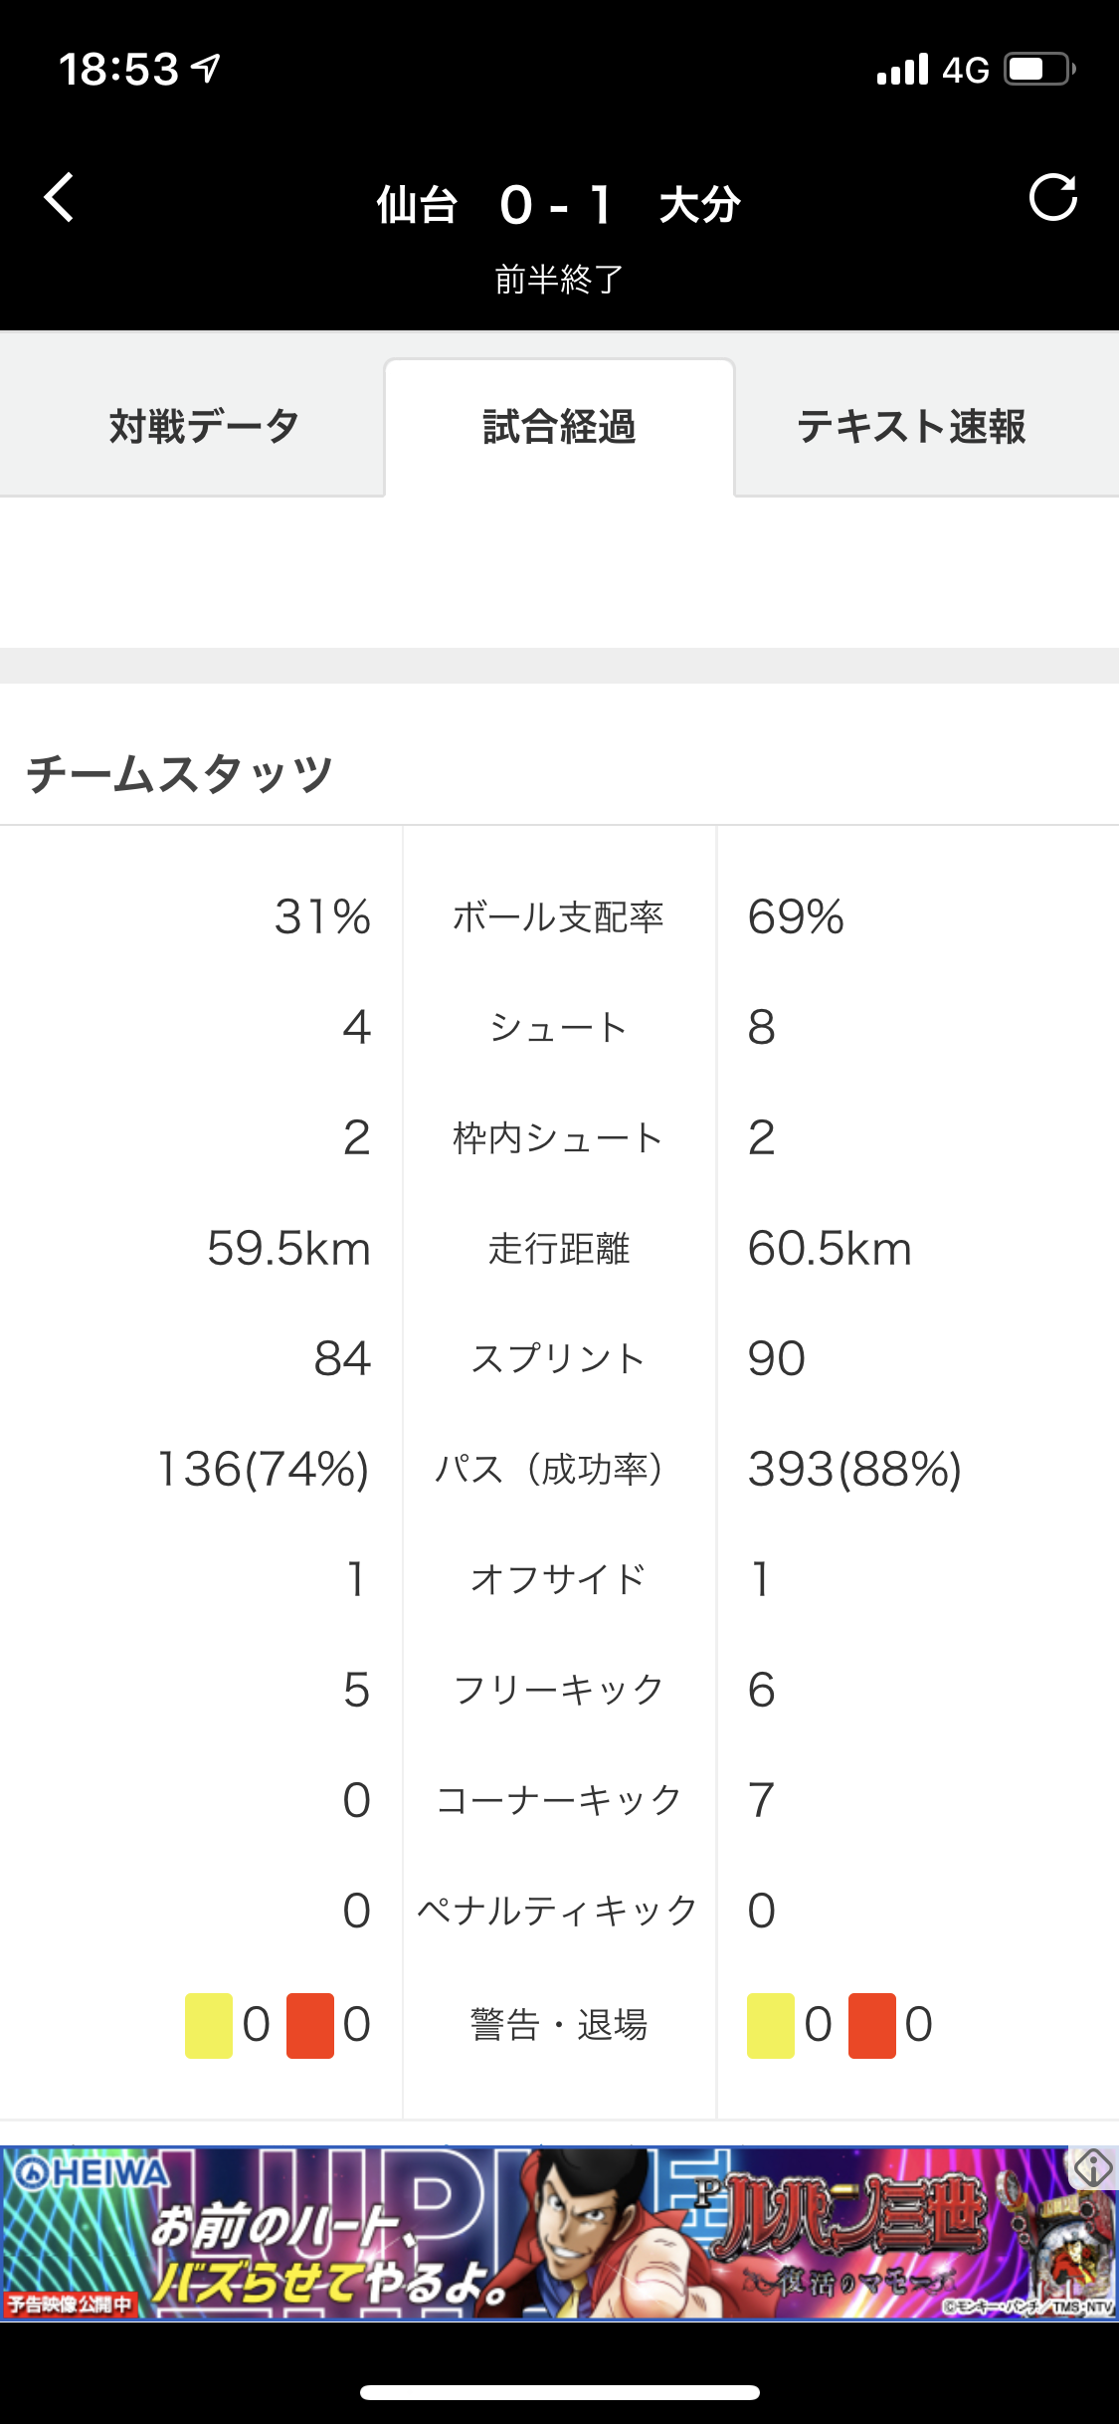The height and width of the screenshot is (2424, 1119).
Task: Tap the 仙台 team name
Action: coord(417,206)
